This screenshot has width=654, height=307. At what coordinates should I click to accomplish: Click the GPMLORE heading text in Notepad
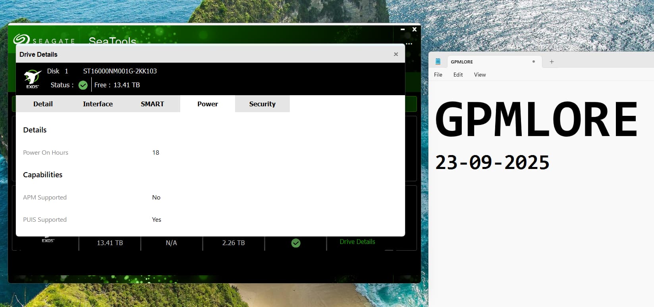tap(536, 119)
